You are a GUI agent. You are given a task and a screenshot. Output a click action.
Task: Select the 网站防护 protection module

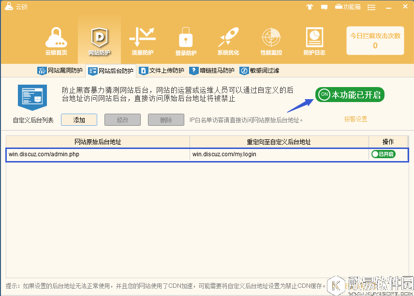pyautogui.click(x=99, y=41)
